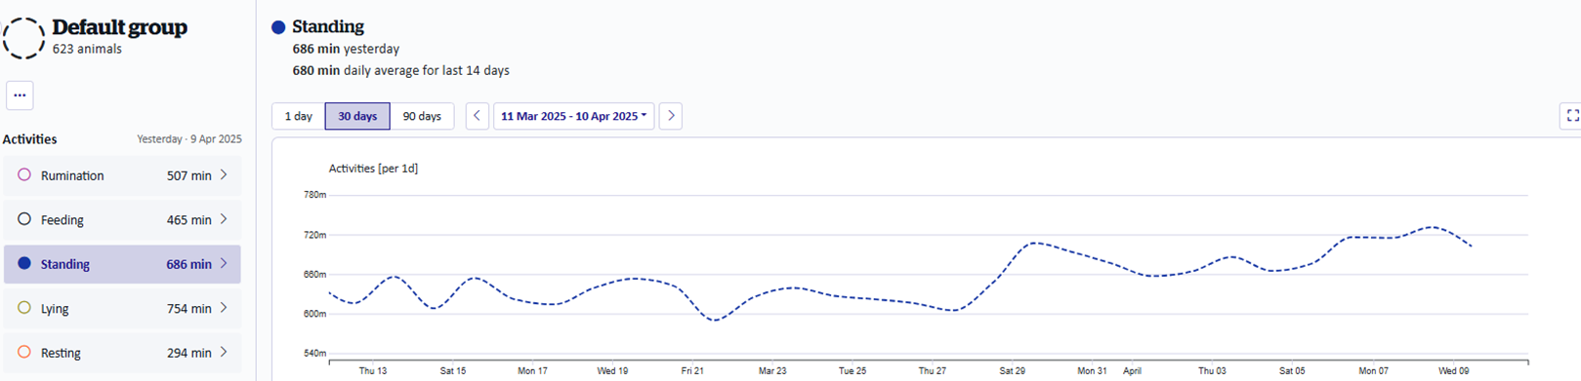The image size is (1581, 381).
Task: Click the chart dip near Fri 21
Action: pyautogui.click(x=715, y=320)
